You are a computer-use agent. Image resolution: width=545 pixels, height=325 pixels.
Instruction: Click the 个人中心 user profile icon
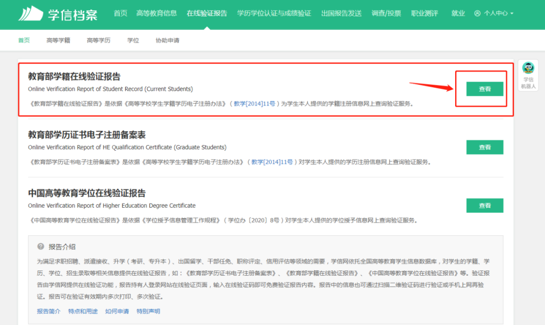pos(477,14)
